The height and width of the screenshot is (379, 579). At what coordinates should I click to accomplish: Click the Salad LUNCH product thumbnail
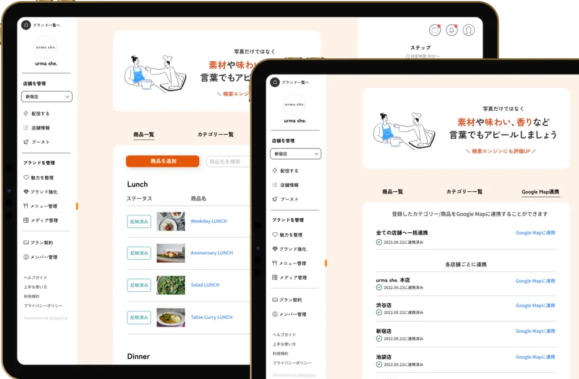click(x=171, y=285)
